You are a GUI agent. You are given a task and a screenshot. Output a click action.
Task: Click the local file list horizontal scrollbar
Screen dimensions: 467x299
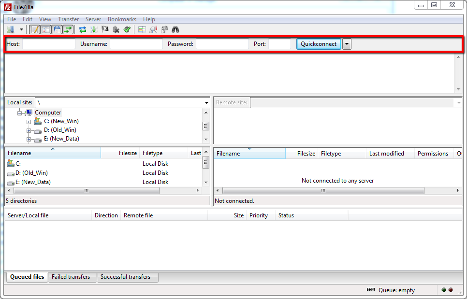tap(87, 191)
